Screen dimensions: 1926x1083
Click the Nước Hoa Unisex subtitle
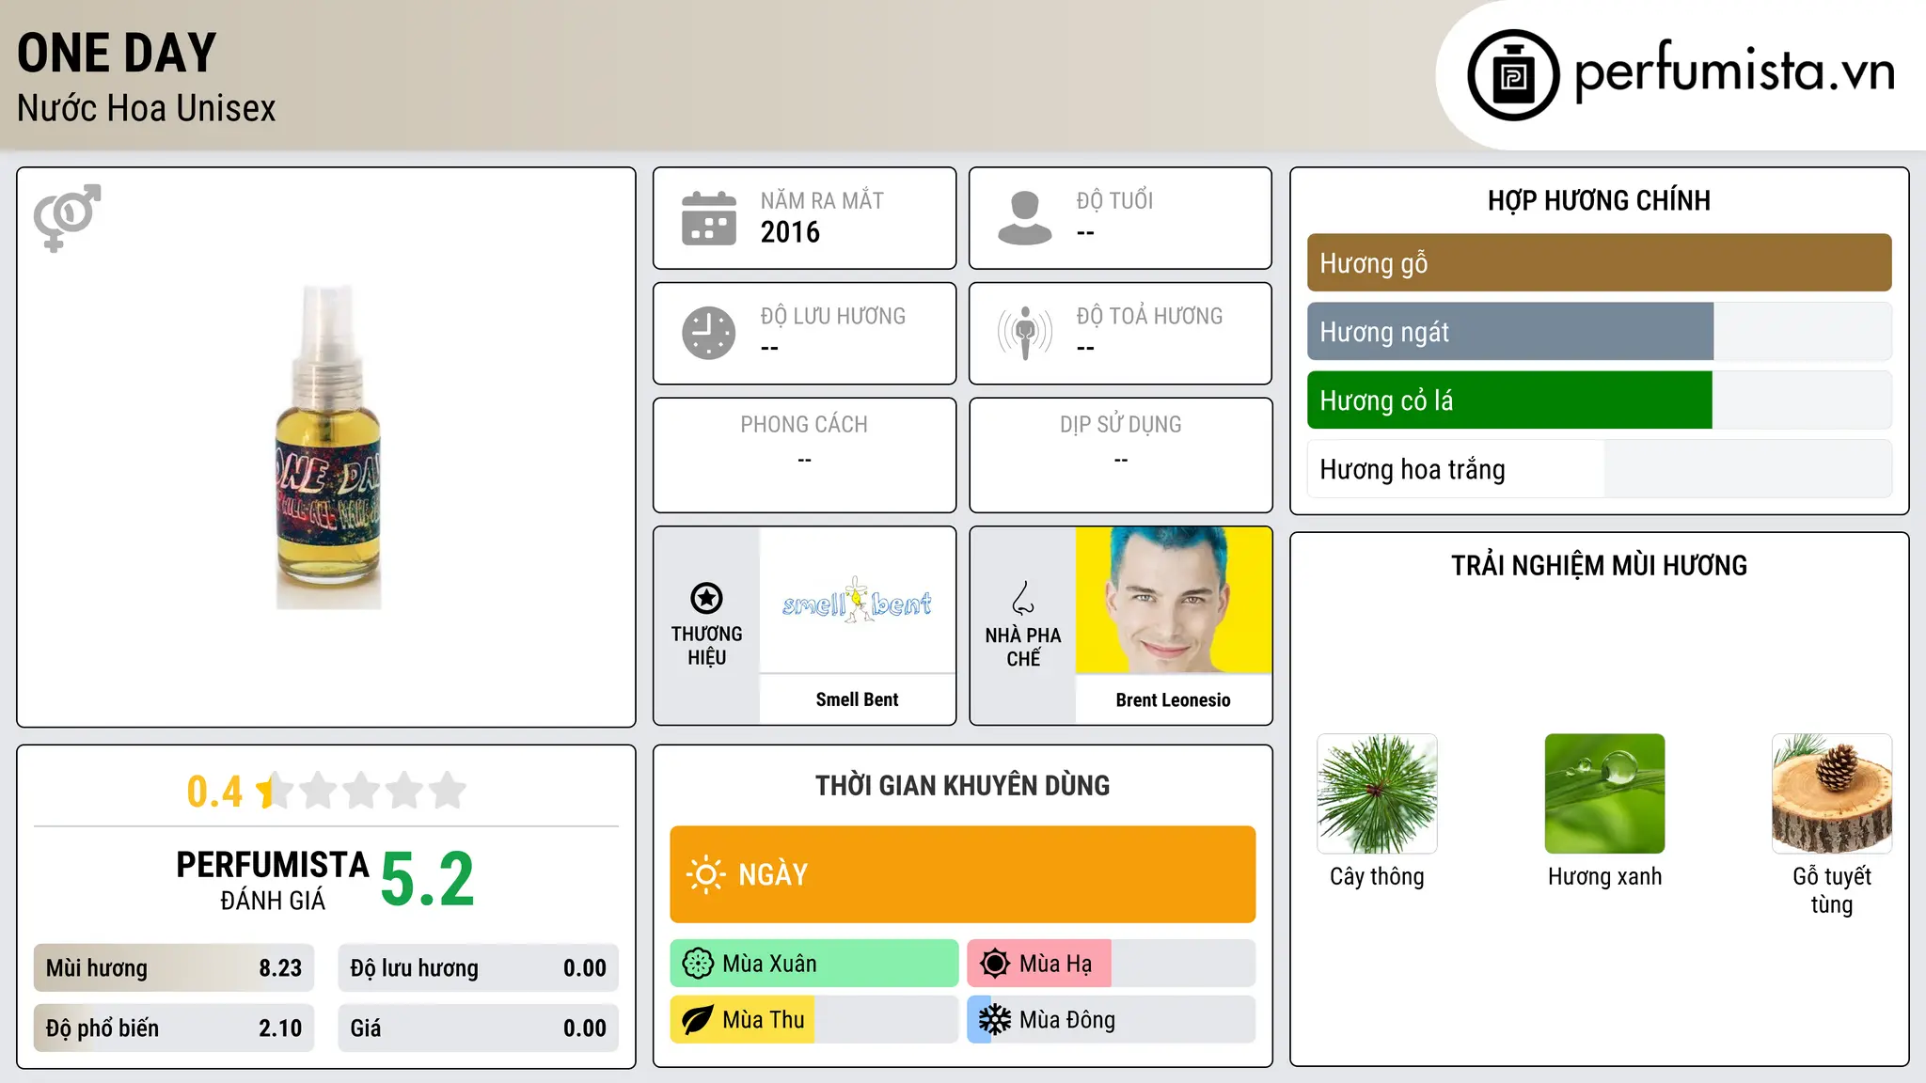click(146, 108)
